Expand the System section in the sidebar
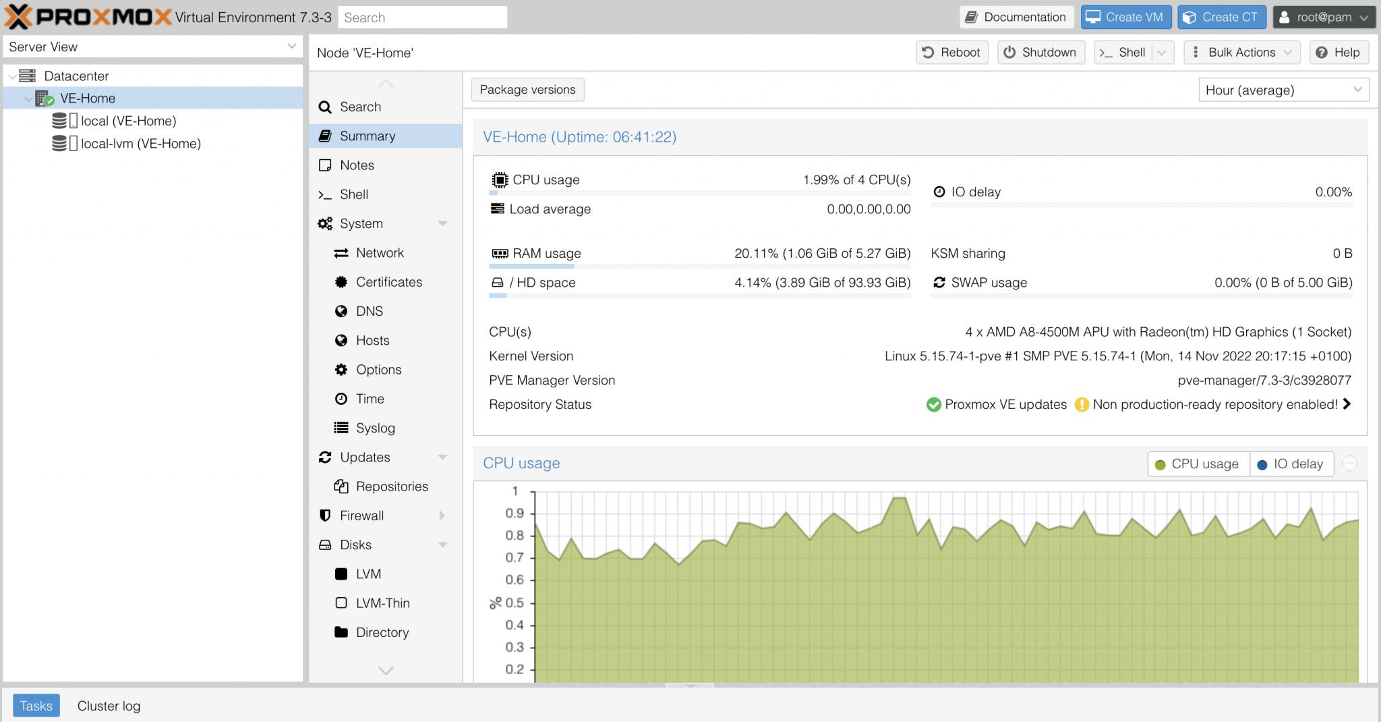Image resolution: width=1381 pixels, height=722 pixels. (443, 223)
